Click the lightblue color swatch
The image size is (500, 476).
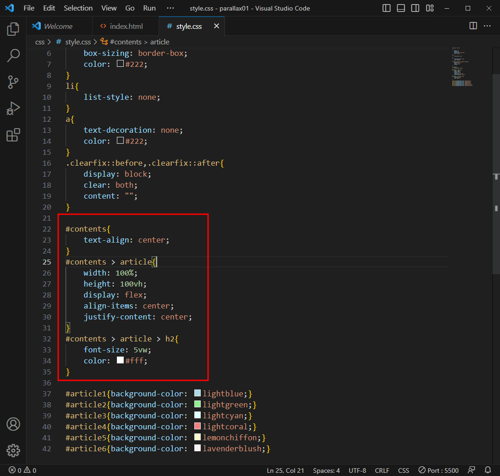198,393
